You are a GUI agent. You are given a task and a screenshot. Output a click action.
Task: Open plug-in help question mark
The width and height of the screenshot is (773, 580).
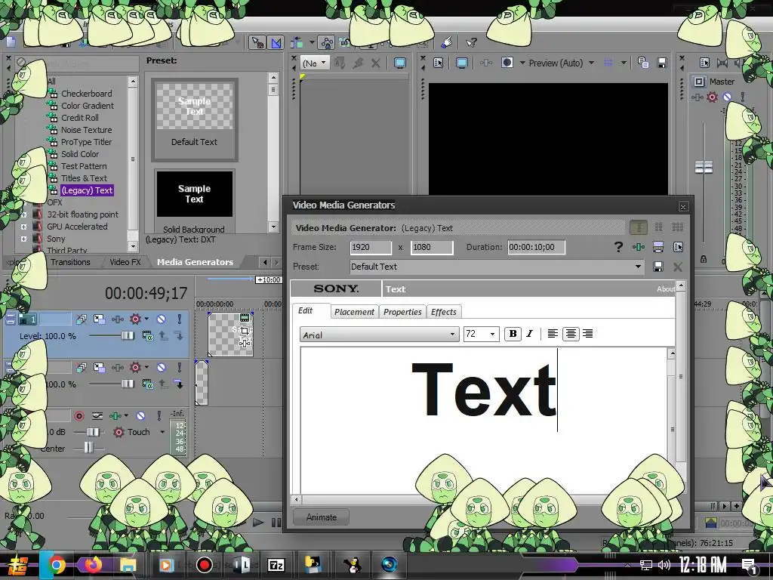coord(618,247)
